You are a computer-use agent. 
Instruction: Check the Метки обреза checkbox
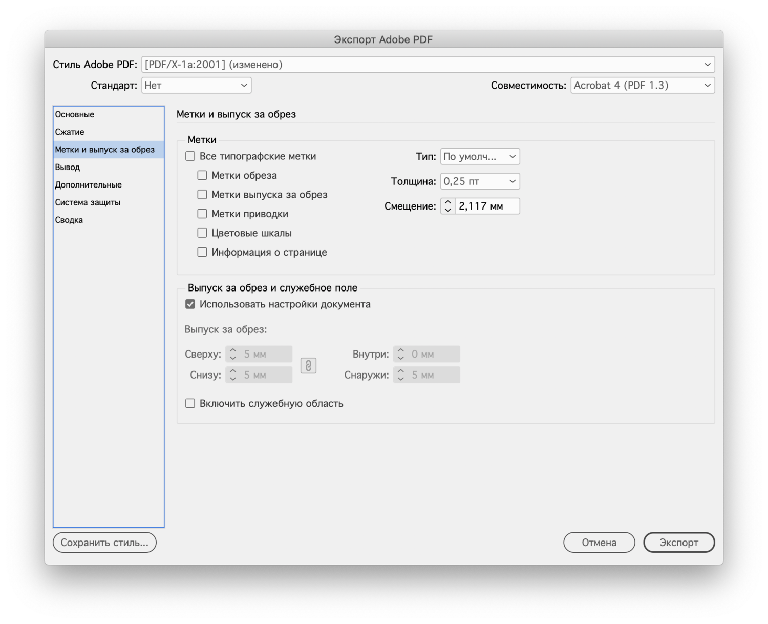coord(202,175)
